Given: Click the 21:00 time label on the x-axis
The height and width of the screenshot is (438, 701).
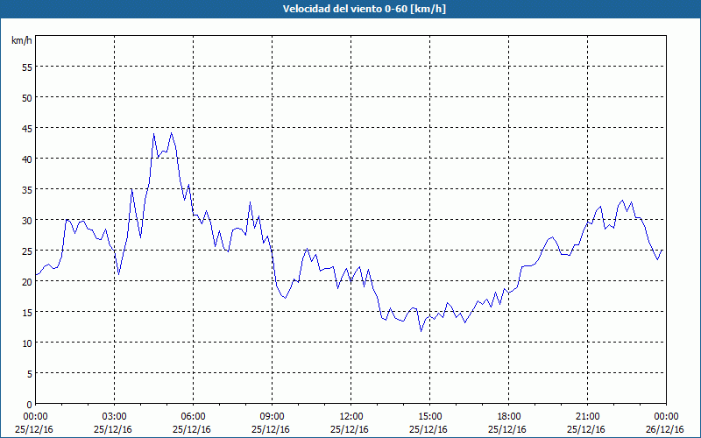Looking at the screenshot, I should [x=587, y=417].
